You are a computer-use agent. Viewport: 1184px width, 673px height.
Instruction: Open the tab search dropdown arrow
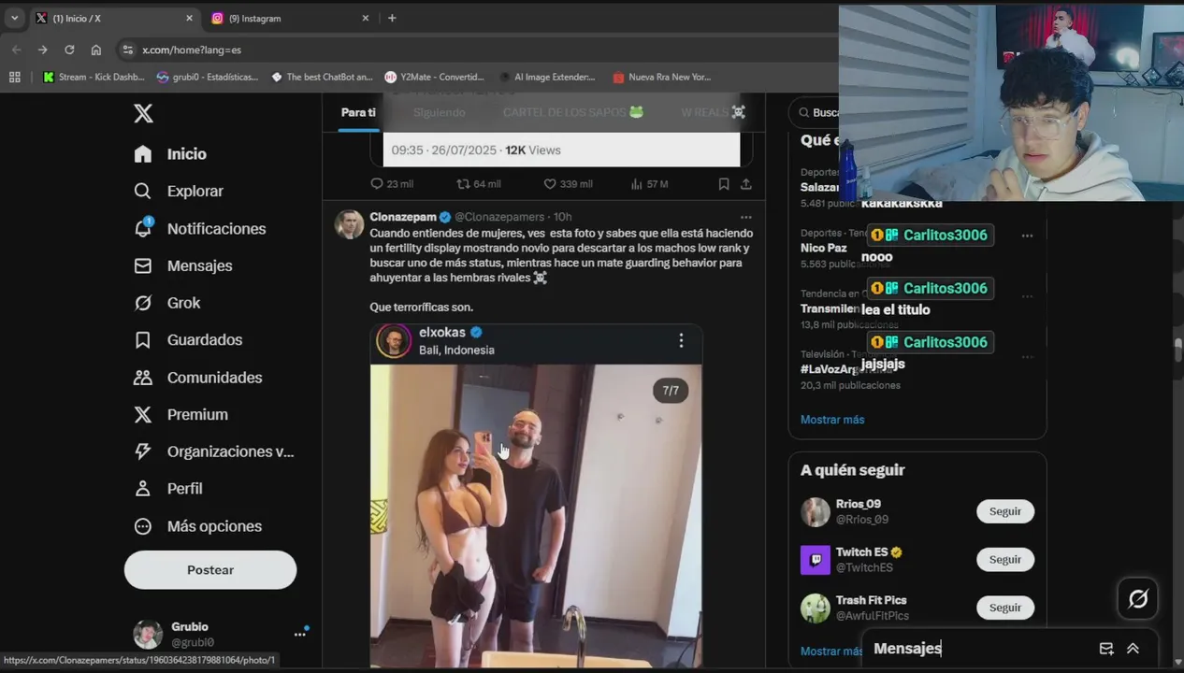coord(14,18)
